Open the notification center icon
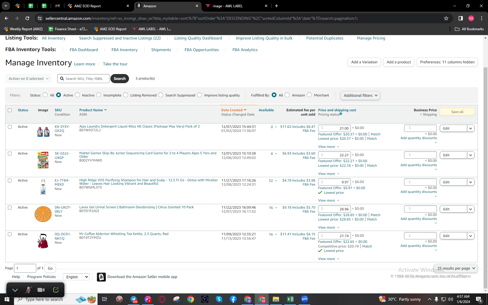Image resolution: width=488 pixels, height=305 pixels. pyautogui.click(x=479, y=299)
